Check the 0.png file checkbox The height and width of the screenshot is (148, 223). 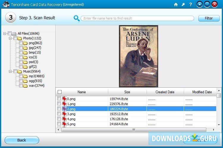pyautogui.click(x=59, y=99)
